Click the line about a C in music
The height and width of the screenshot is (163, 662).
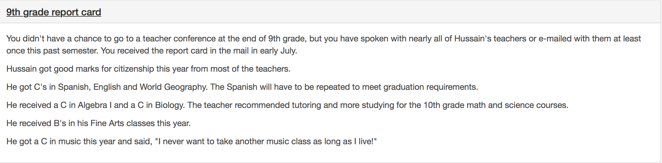[x=192, y=142]
